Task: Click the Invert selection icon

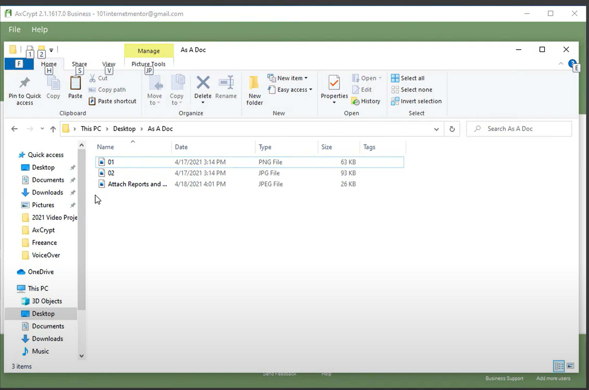Action: (395, 101)
